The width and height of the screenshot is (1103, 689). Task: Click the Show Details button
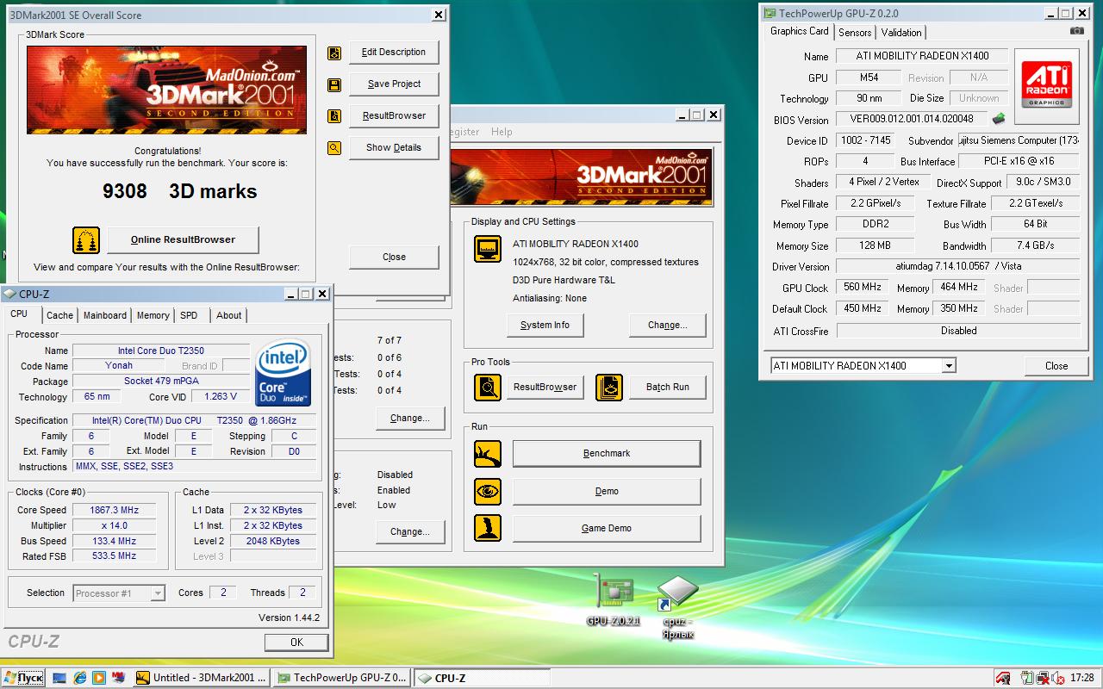(x=394, y=148)
